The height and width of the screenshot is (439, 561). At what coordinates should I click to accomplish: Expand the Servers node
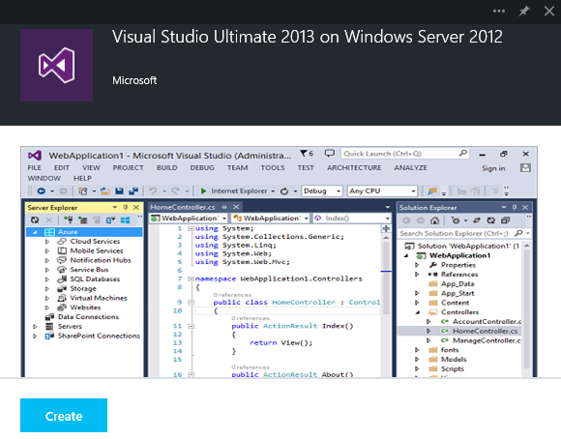click(x=35, y=326)
